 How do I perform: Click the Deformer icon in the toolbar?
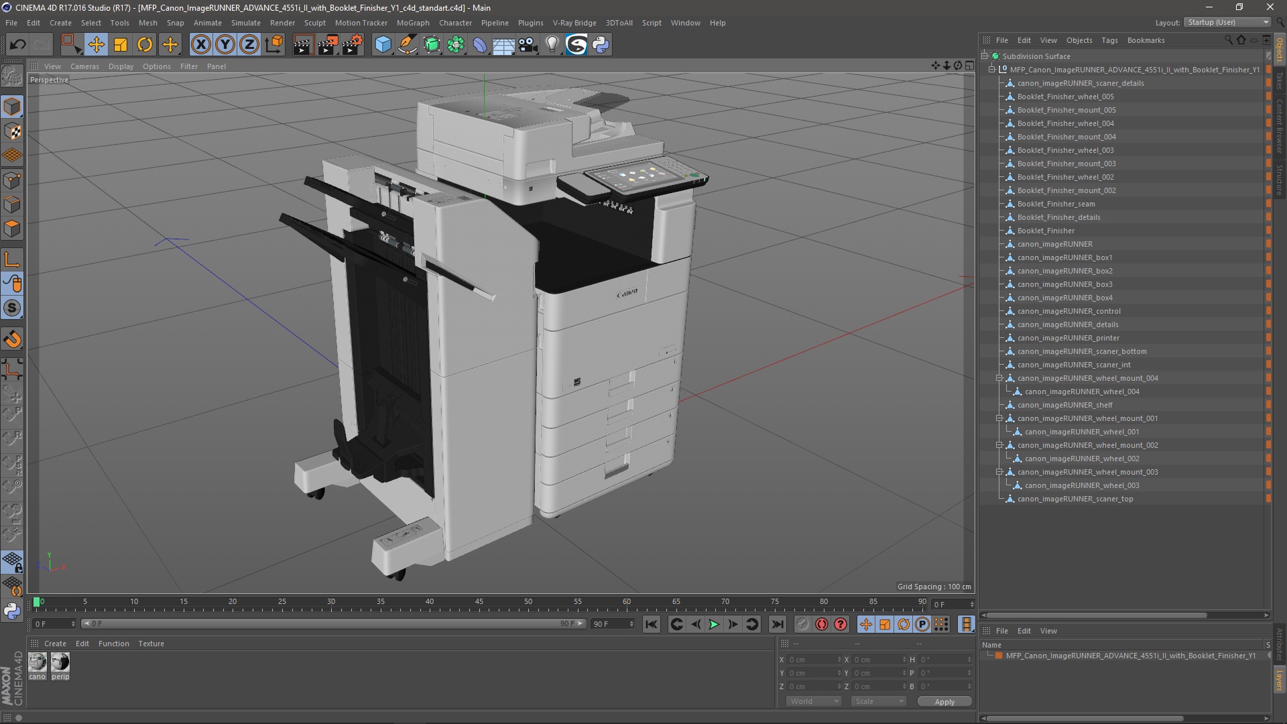(x=480, y=44)
